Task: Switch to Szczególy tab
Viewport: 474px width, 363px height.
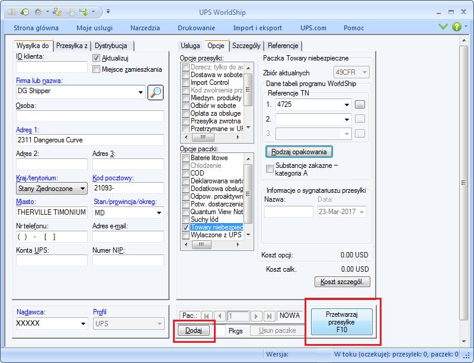Action: pos(246,46)
